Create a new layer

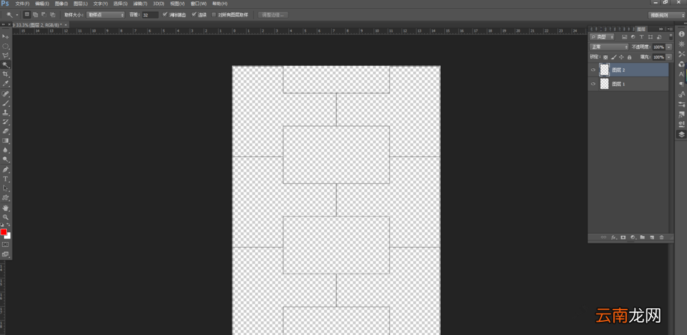point(652,237)
